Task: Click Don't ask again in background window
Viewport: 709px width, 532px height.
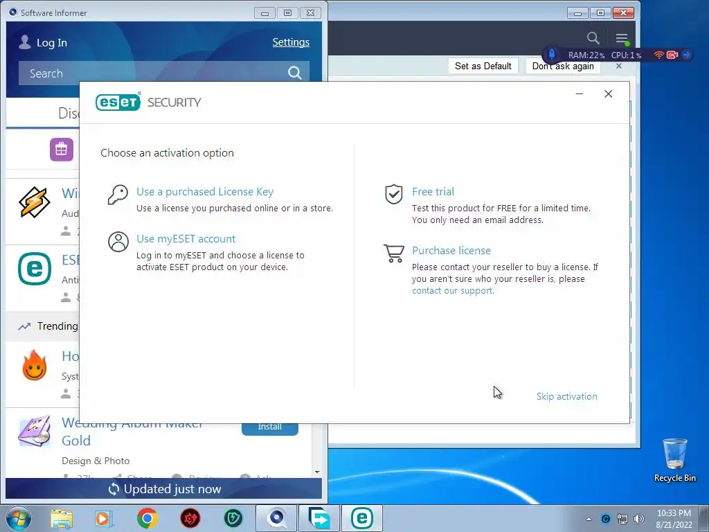Action: pos(563,67)
